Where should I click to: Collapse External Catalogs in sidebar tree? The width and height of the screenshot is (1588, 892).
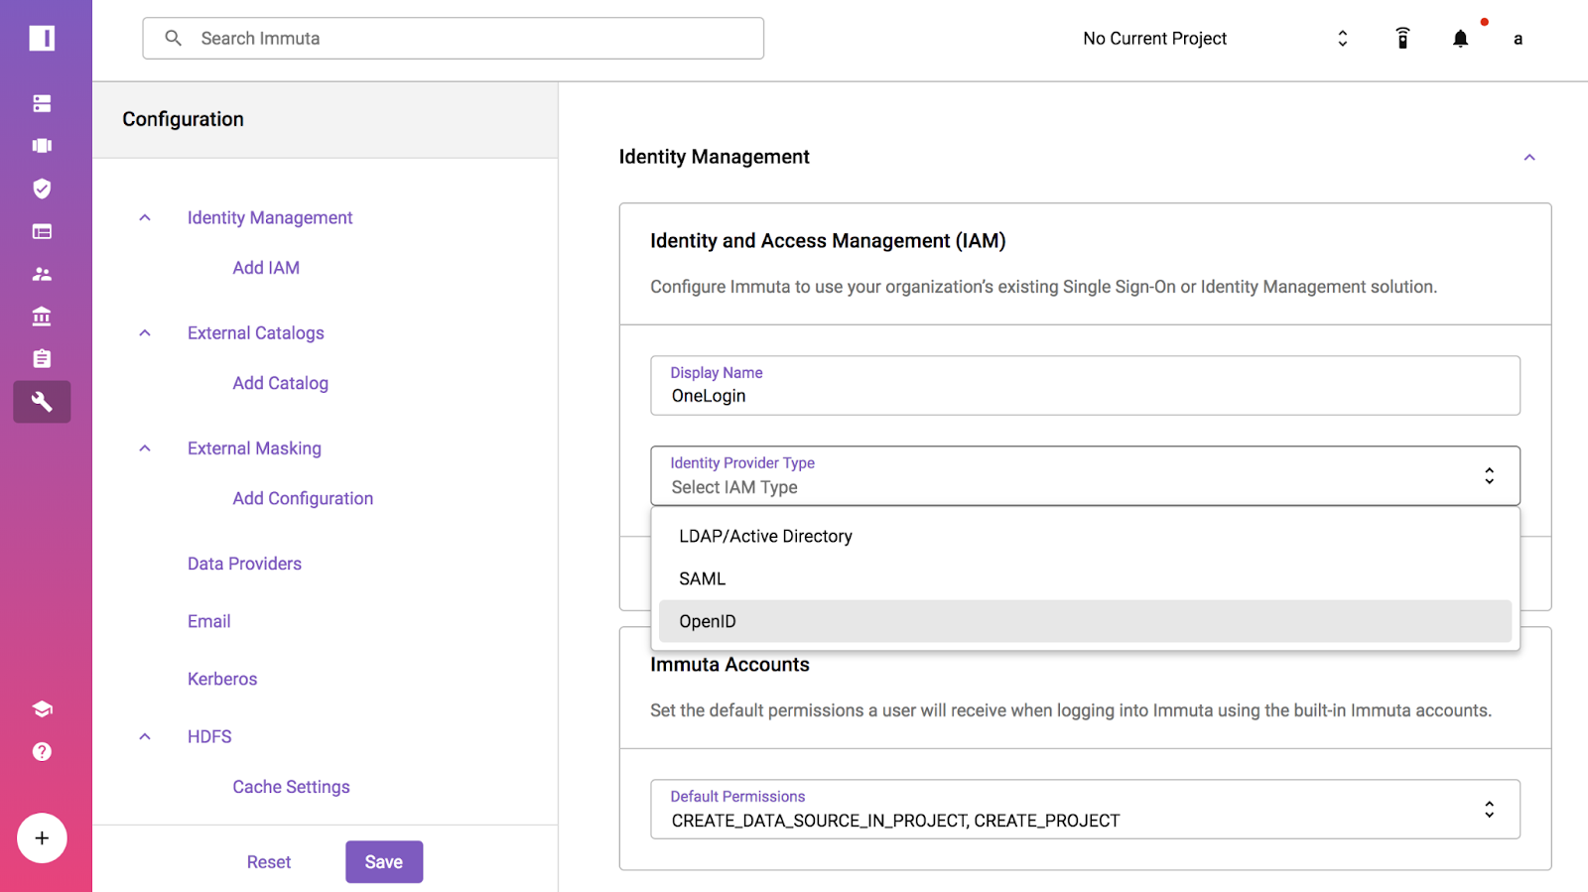pos(145,332)
